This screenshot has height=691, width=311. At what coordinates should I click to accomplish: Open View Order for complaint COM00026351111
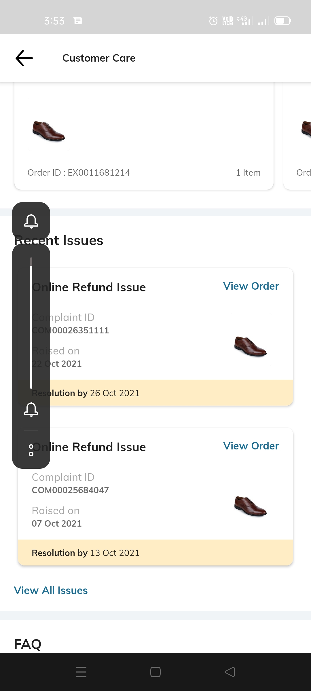[x=251, y=286]
